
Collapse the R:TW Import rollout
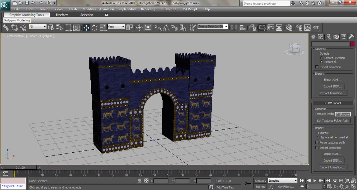tap(333, 103)
